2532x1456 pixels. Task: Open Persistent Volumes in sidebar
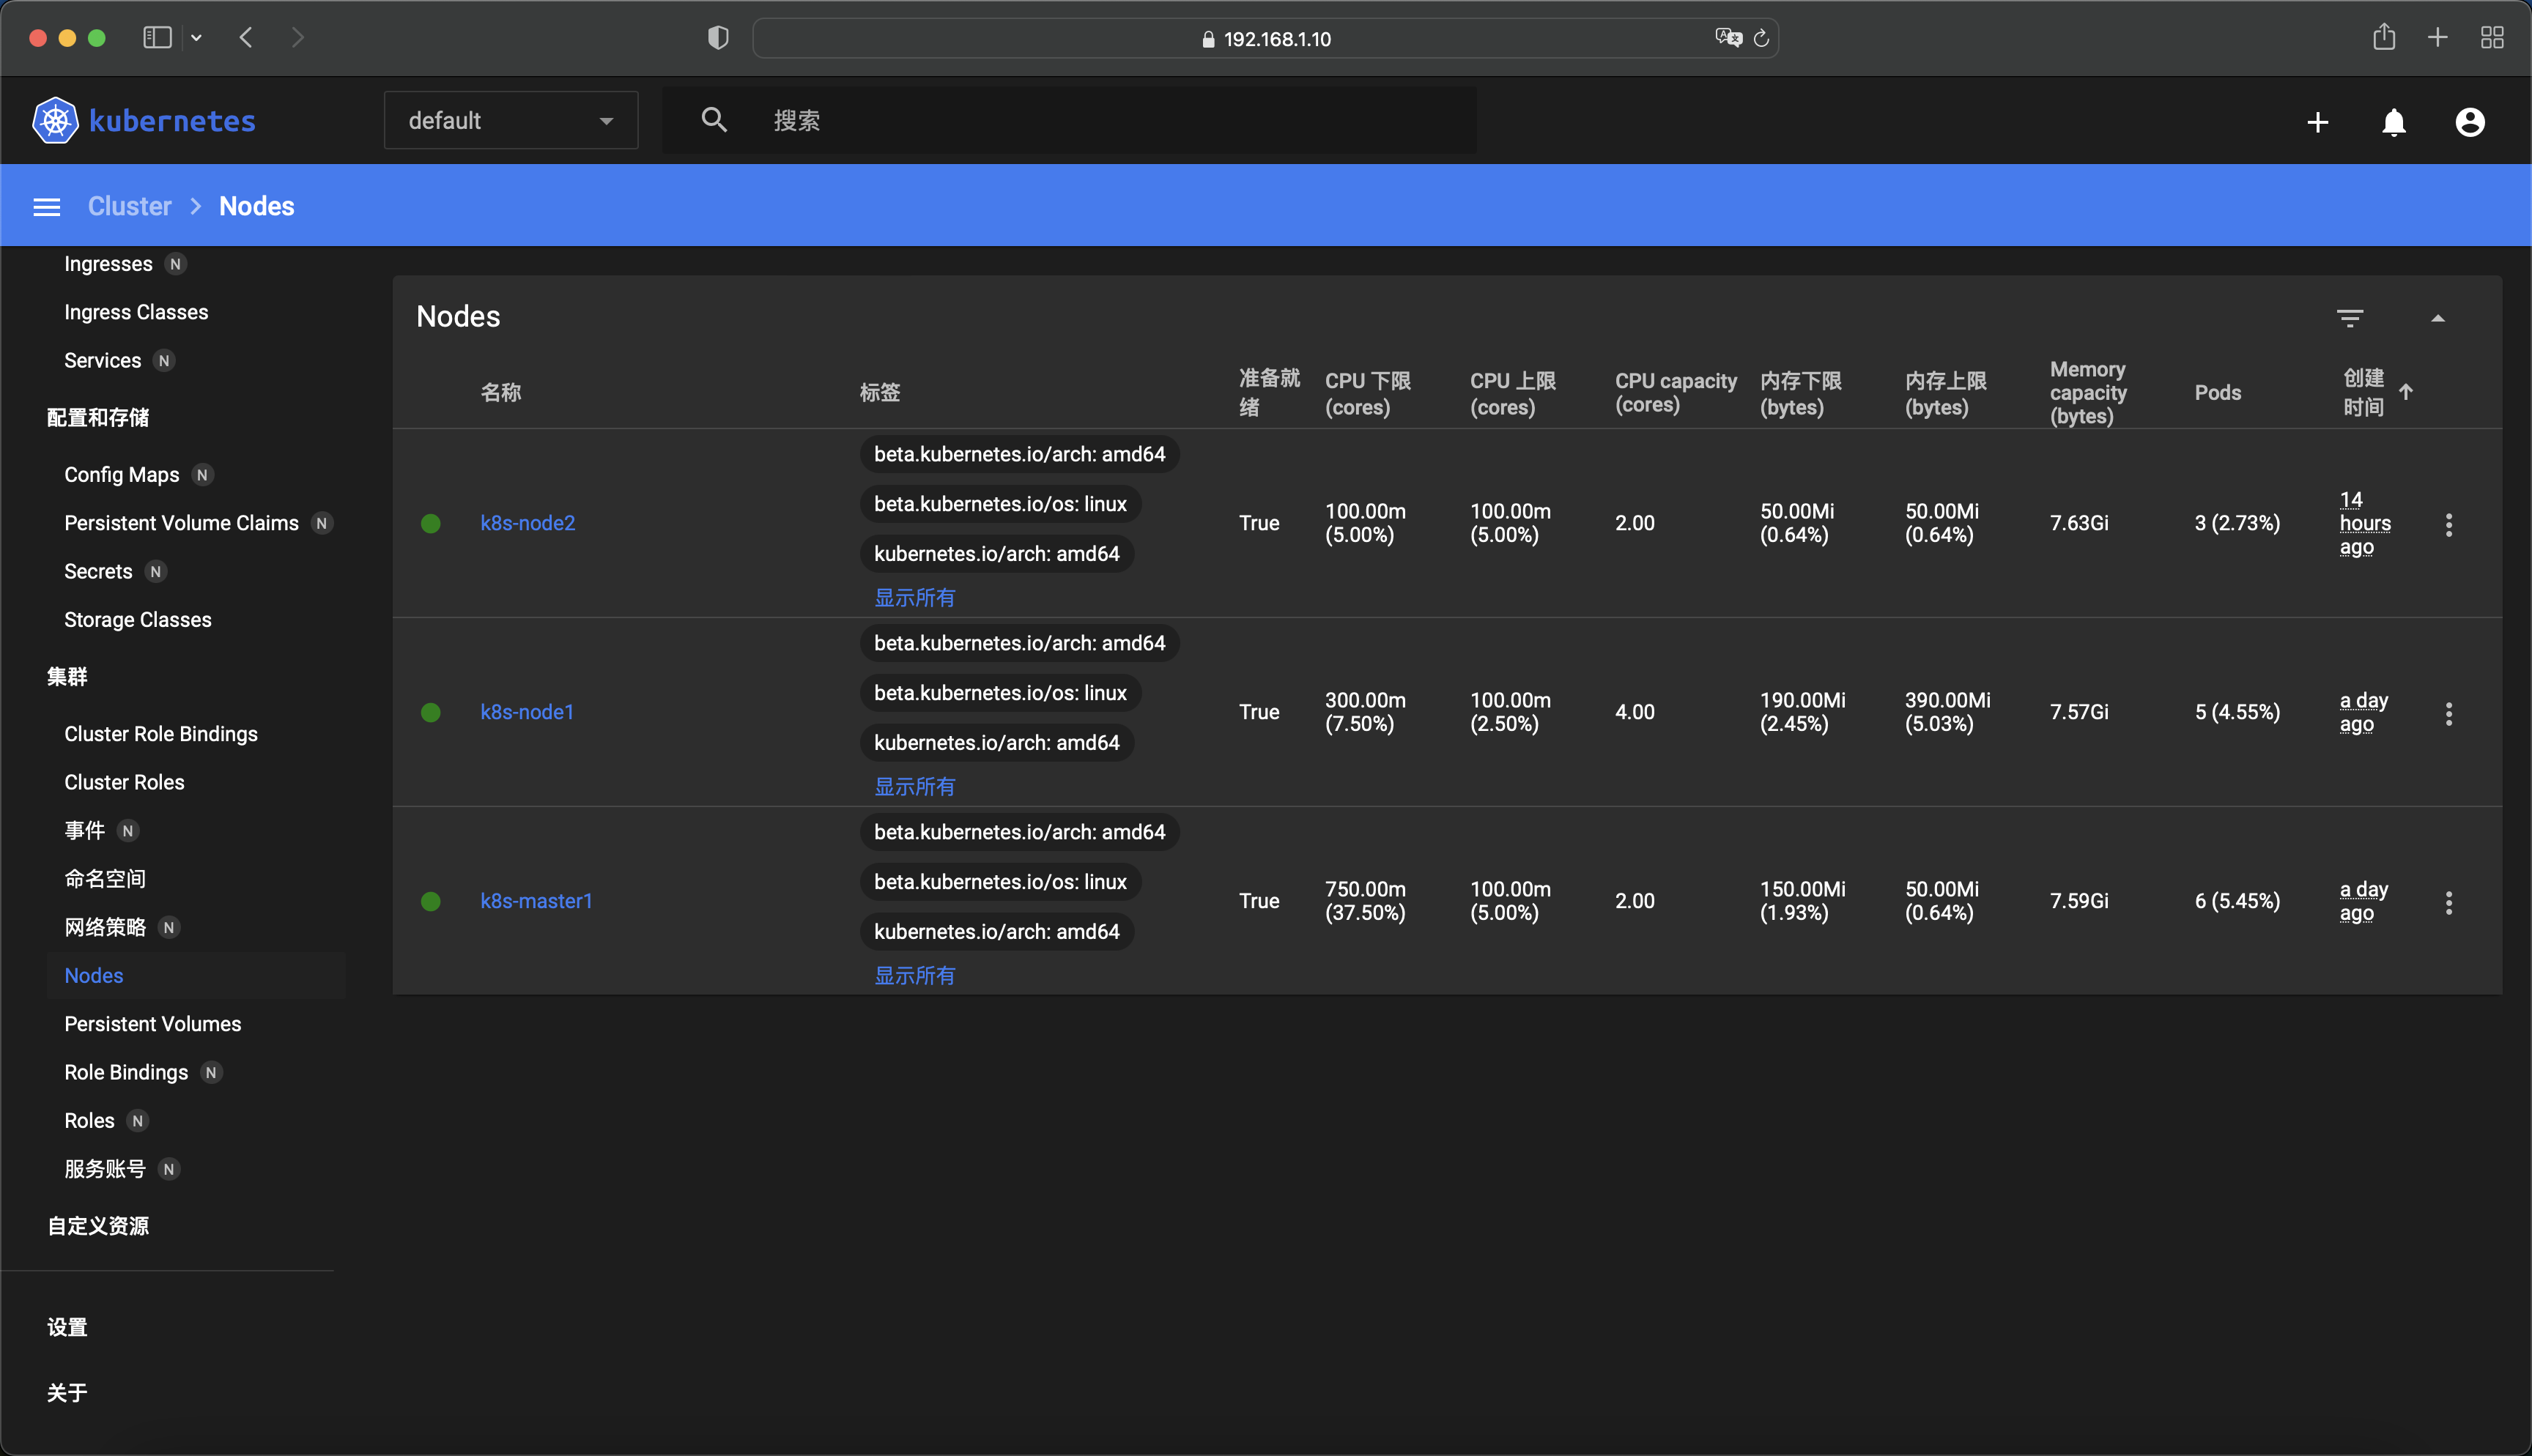coord(152,1024)
